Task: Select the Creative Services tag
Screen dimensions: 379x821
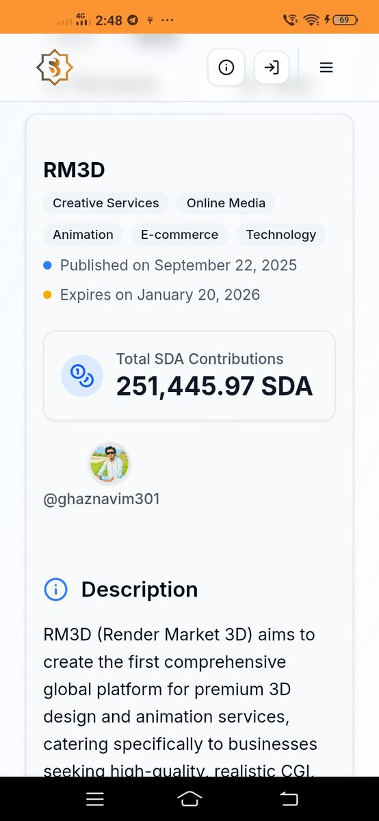Action: 106,203
